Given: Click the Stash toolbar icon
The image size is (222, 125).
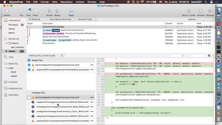Looking at the screenshot, I should pos(71,11).
